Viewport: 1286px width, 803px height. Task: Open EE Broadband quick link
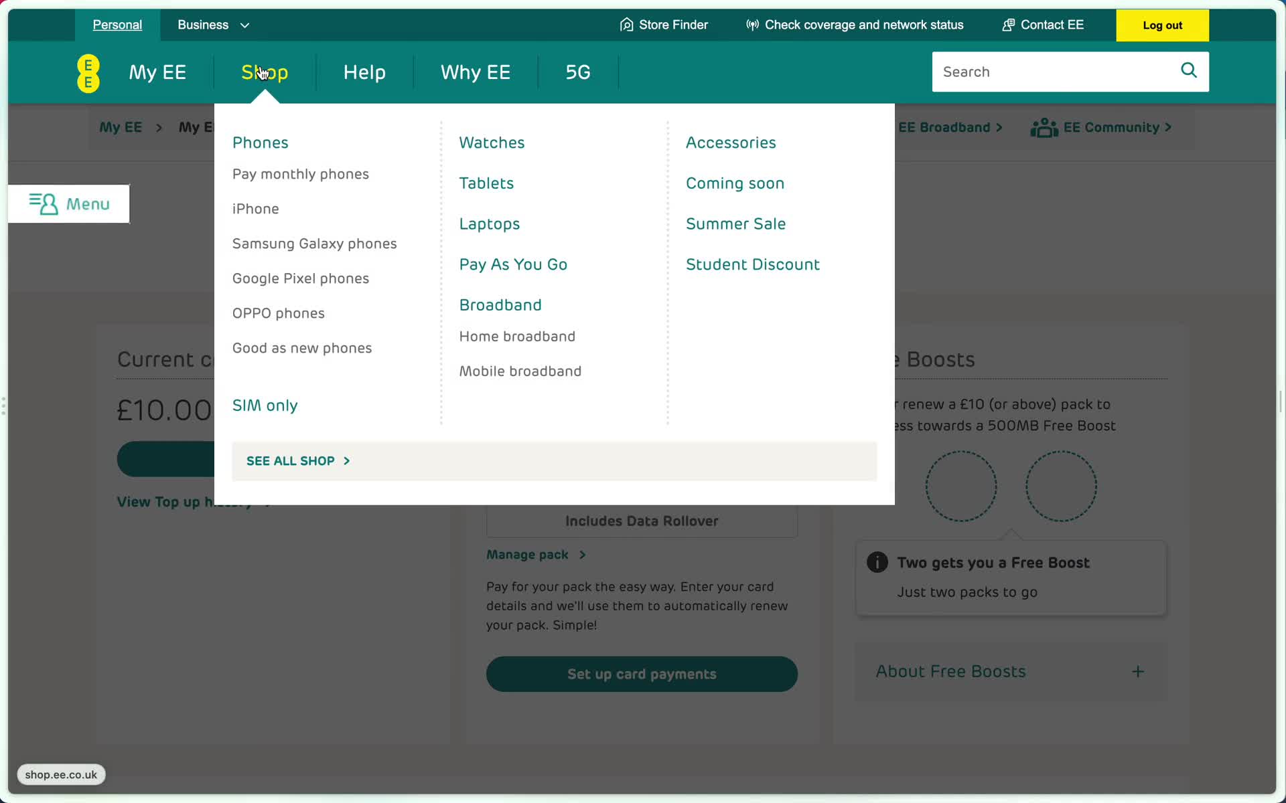point(950,127)
